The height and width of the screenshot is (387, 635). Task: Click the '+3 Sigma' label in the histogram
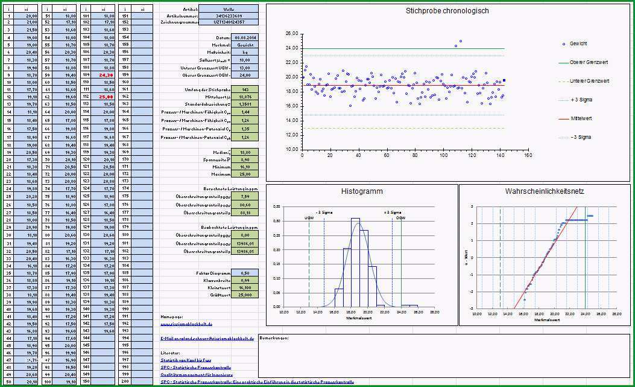[393, 212]
